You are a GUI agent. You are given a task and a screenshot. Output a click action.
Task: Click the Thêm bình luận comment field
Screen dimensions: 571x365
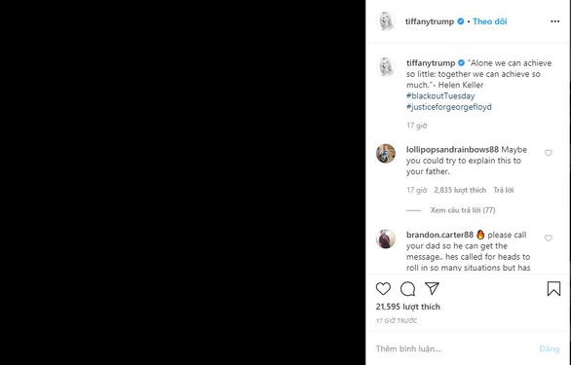pyautogui.click(x=455, y=348)
